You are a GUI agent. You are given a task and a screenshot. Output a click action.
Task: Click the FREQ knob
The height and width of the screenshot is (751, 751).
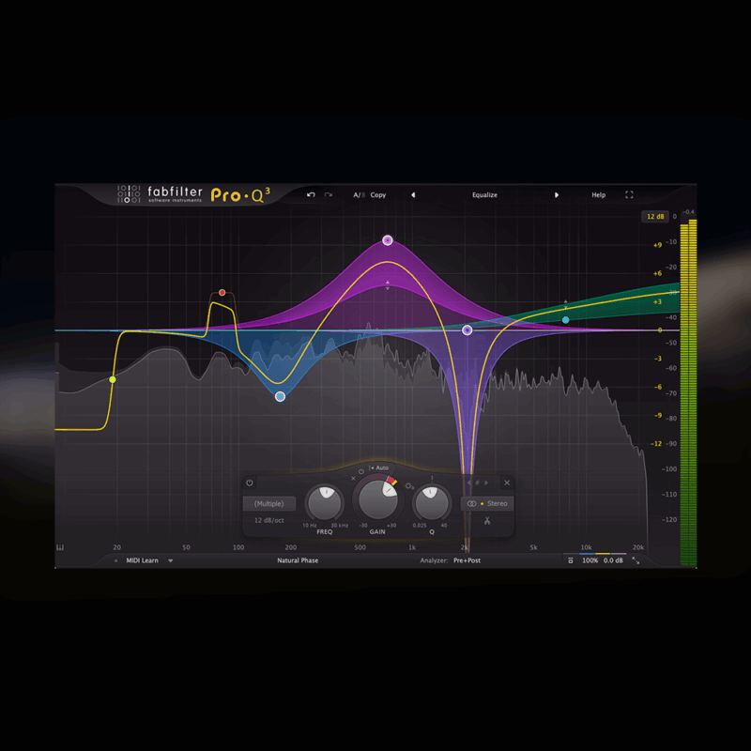tap(325, 503)
